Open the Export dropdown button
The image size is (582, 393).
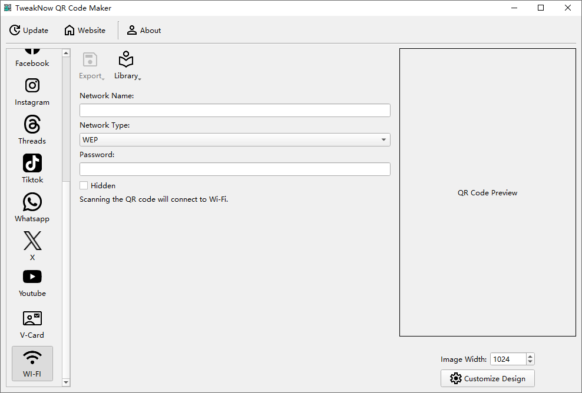pyautogui.click(x=91, y=65)
